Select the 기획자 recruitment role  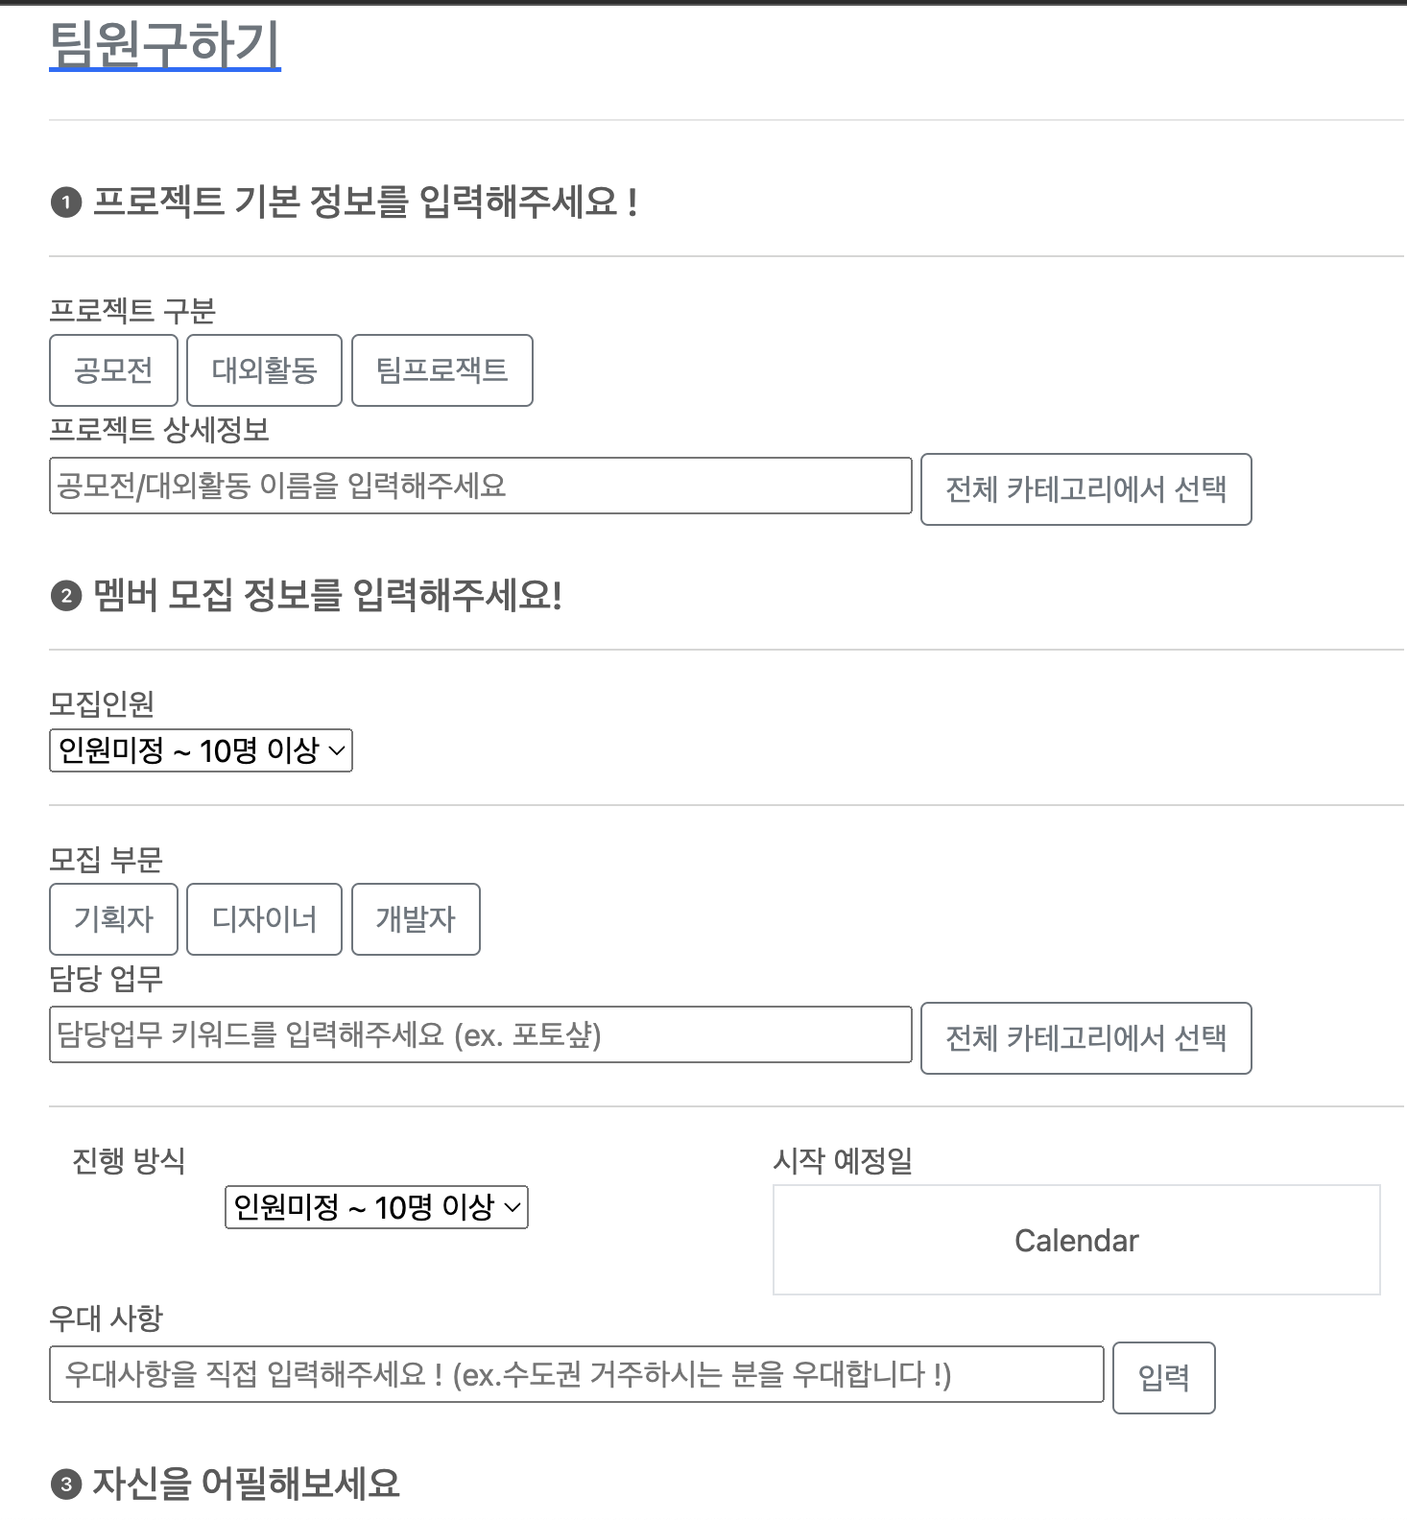pos(113,919)
